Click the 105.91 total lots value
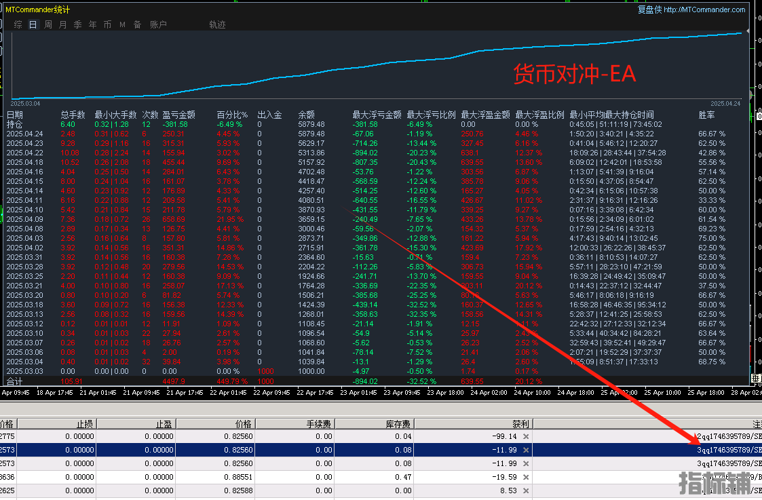 [x=71, y=381]
